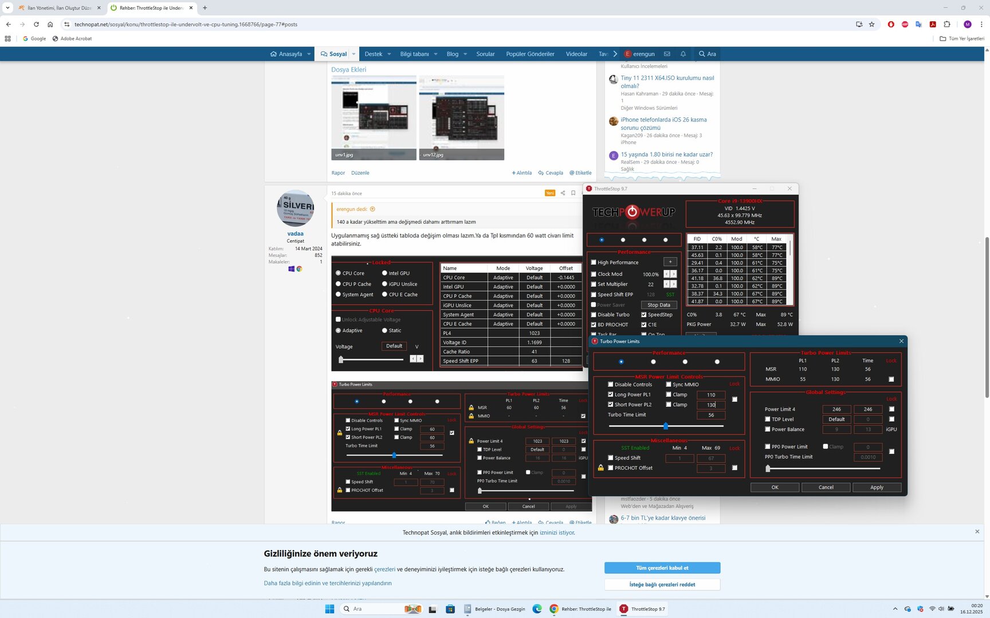Select the second Performance profile radio in Turbo Power Limits
990x618 pixels.
(653, 362)
